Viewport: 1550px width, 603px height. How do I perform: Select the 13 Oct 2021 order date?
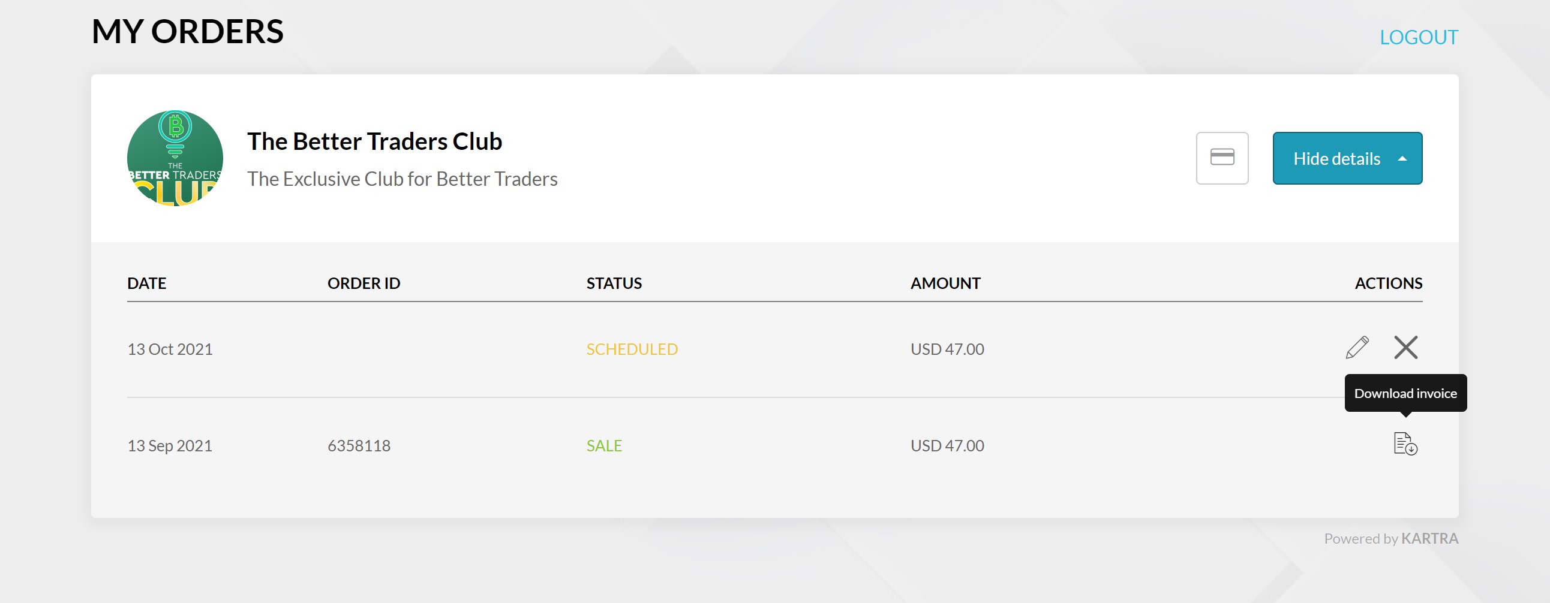point(170,348)
